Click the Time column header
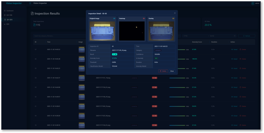 tap(49, 42)
